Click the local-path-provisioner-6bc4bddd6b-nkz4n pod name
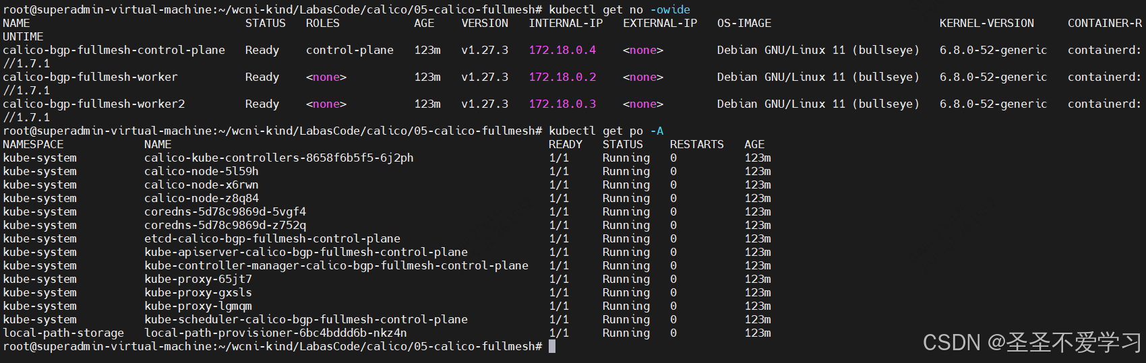1146x363 pixels. [x=275, y=333]
